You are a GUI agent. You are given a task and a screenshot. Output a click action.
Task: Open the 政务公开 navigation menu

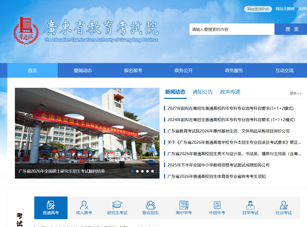(x=183, y=71)
